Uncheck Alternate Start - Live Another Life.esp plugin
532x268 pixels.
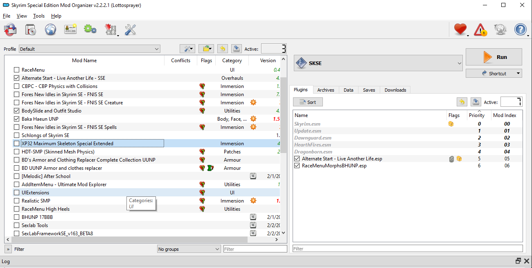[297, 159]
